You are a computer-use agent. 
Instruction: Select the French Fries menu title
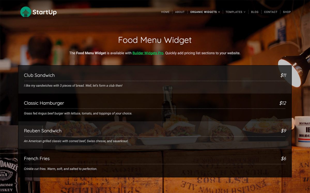[37, 158]
